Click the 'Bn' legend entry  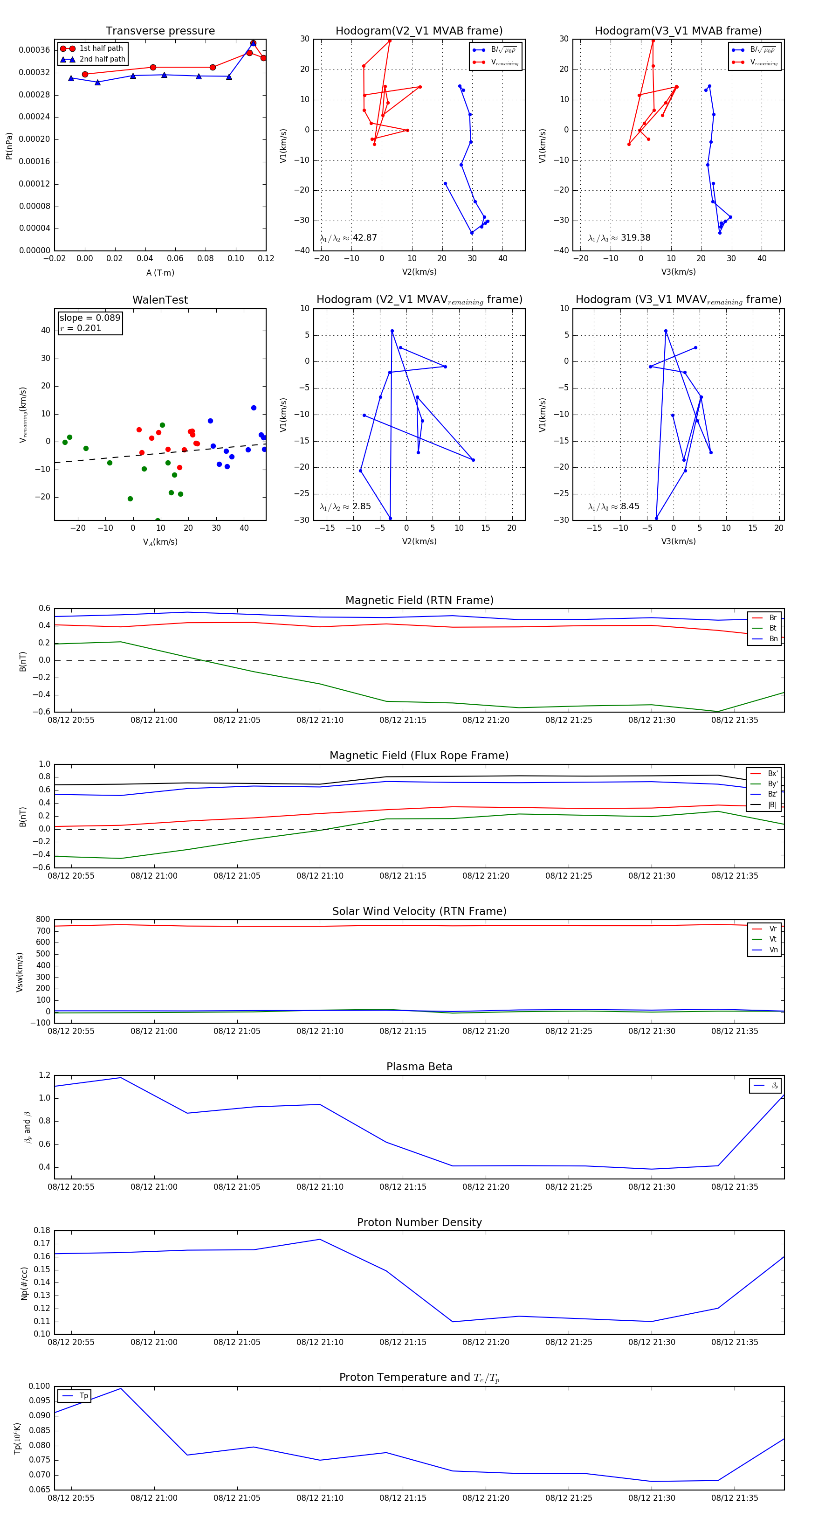(764, 638)
